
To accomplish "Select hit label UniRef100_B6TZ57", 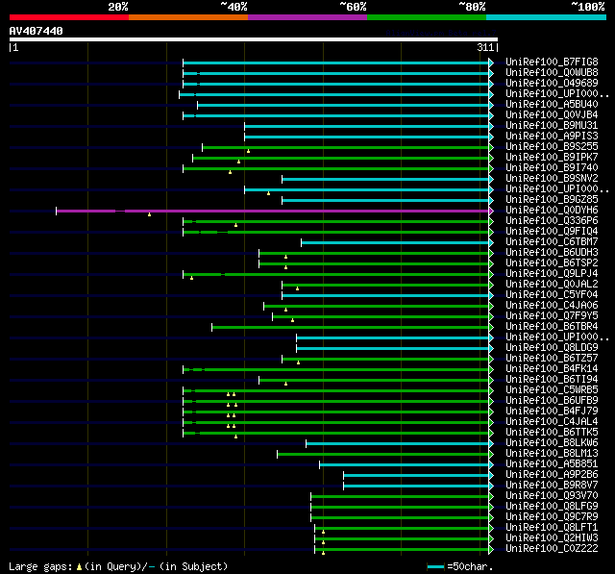I will (x=552, y=359).
